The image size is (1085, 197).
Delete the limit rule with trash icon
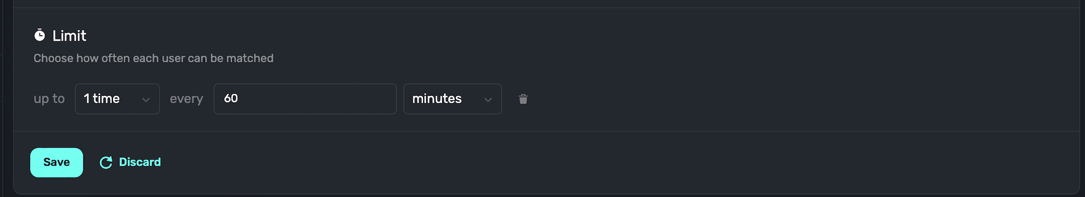523,99
